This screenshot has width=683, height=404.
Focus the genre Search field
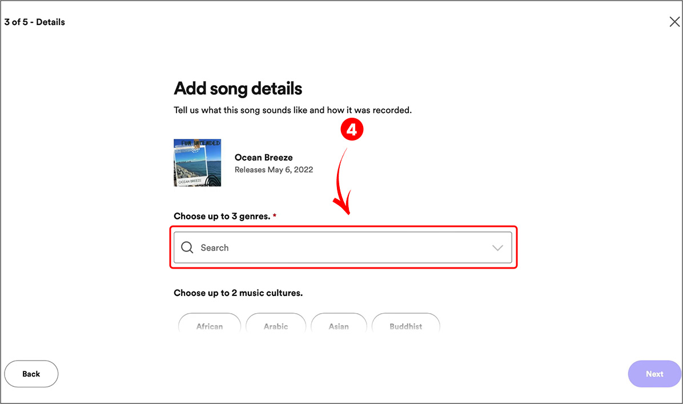(x=343, y=247)
